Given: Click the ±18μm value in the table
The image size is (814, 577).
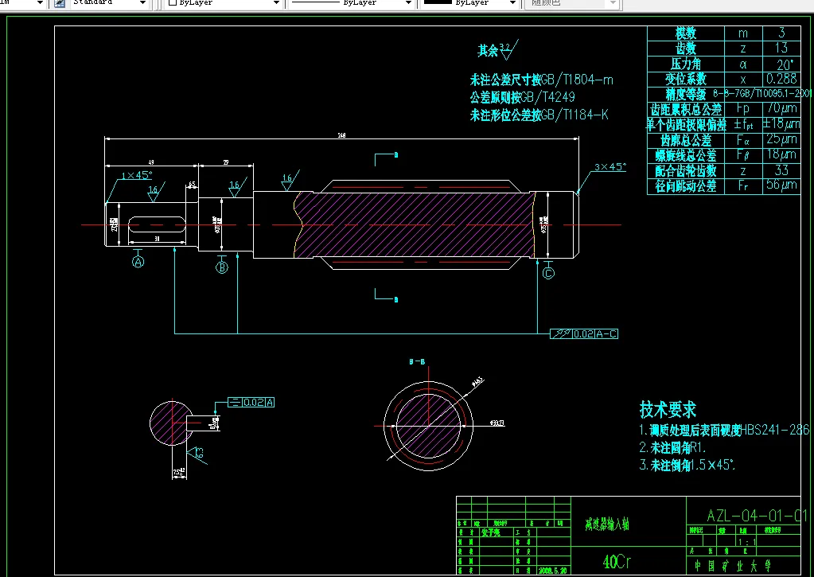Looking at the screenshot, I should [x=781, y=124].
